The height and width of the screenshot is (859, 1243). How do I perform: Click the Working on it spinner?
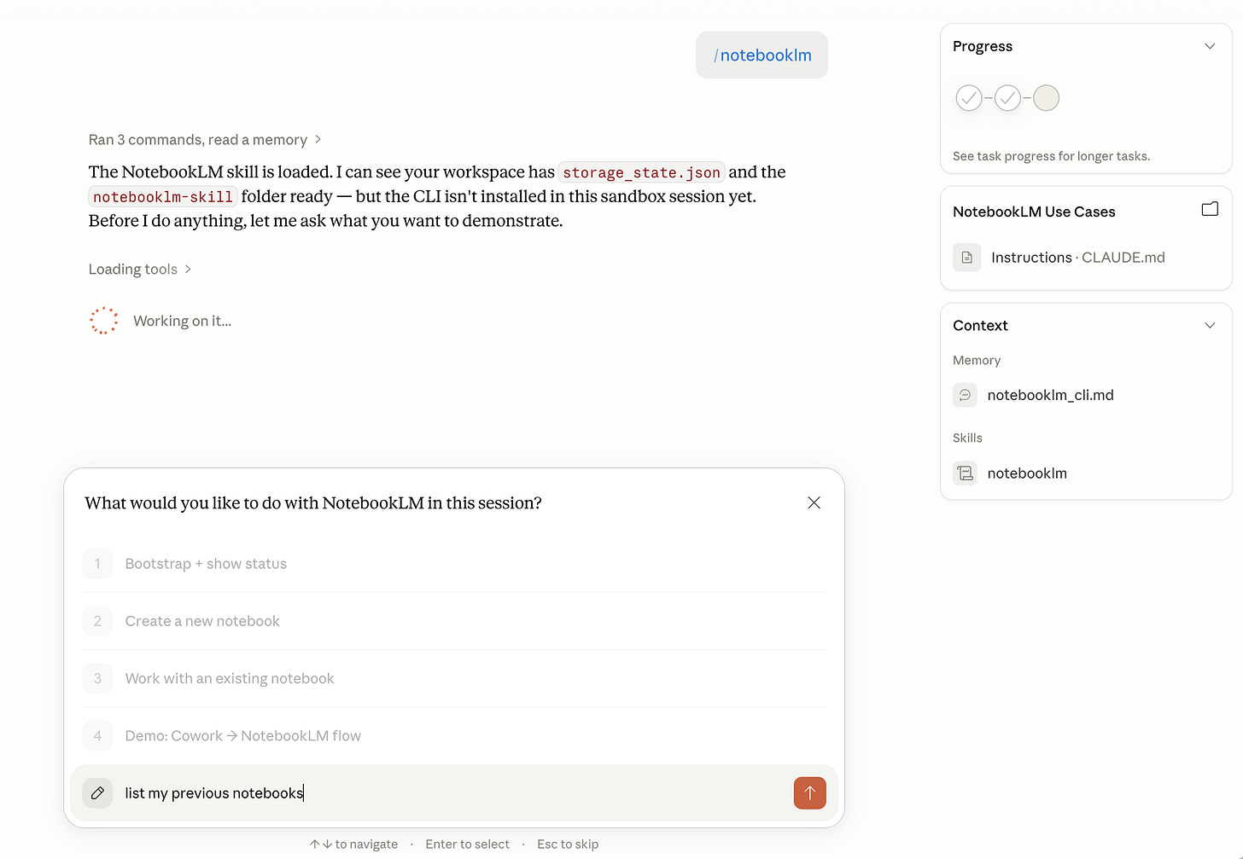click(104, 321)
